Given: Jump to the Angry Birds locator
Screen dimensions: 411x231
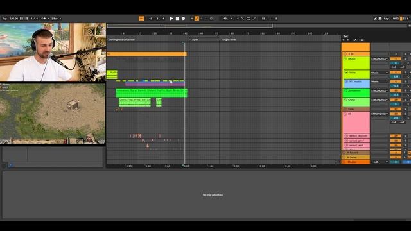Looking at the screenshot, I should click(x=229, y=40).
